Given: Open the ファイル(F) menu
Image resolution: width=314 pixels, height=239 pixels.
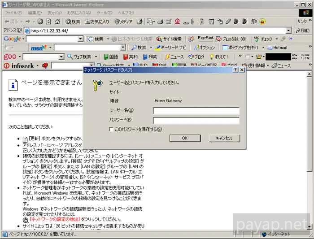Looking at the screenshot, I should (13, 13).
